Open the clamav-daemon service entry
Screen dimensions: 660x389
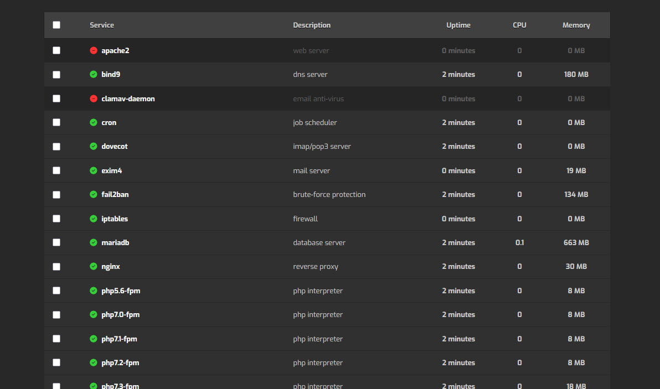pyautogui.click(x=128, y=99)
